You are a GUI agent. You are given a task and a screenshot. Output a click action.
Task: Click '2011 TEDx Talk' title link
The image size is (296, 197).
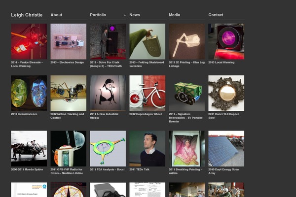[139, 169]
